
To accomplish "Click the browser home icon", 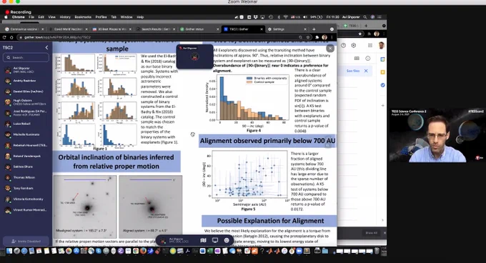I will (11, 37).
